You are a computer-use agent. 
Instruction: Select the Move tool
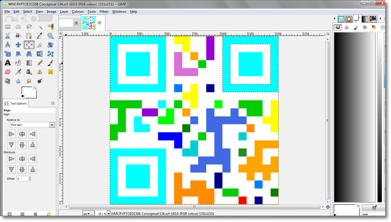tap(18, 45)
